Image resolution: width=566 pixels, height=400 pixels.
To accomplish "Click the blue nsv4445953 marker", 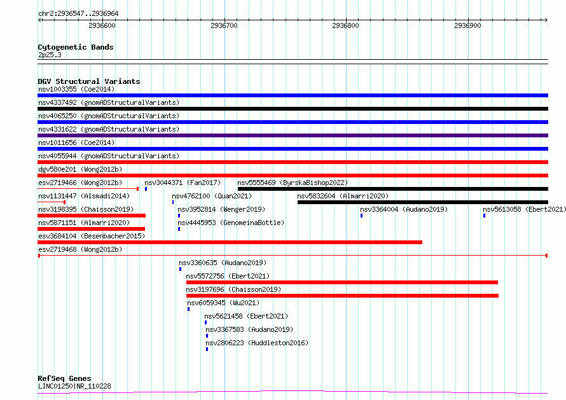I will tap(179, 229).
